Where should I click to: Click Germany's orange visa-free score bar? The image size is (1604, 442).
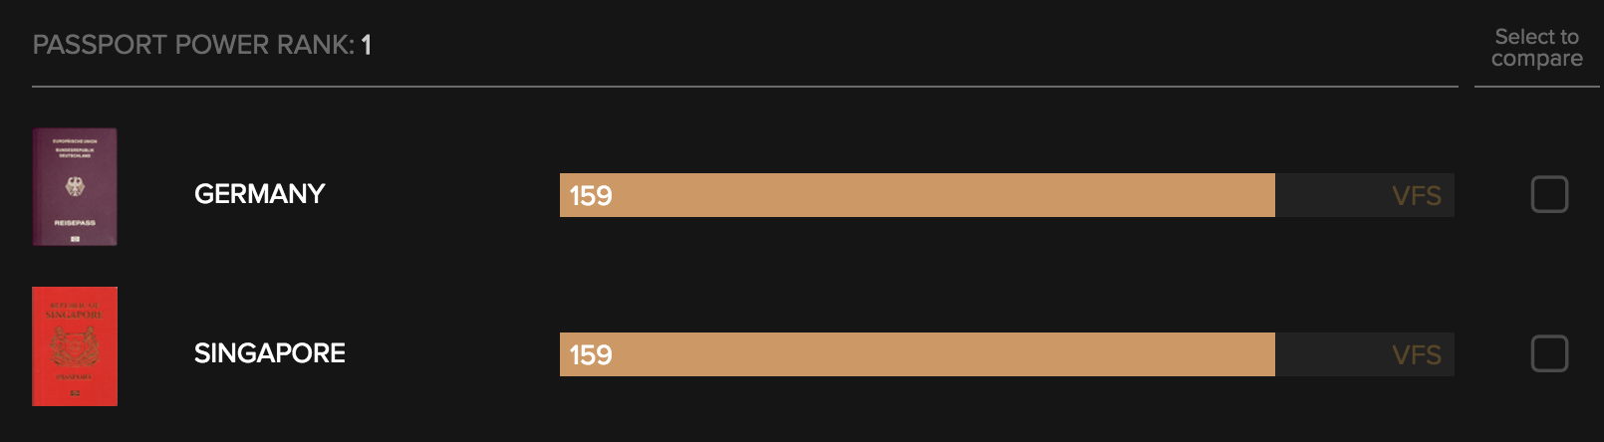click(x=917, y=195)
